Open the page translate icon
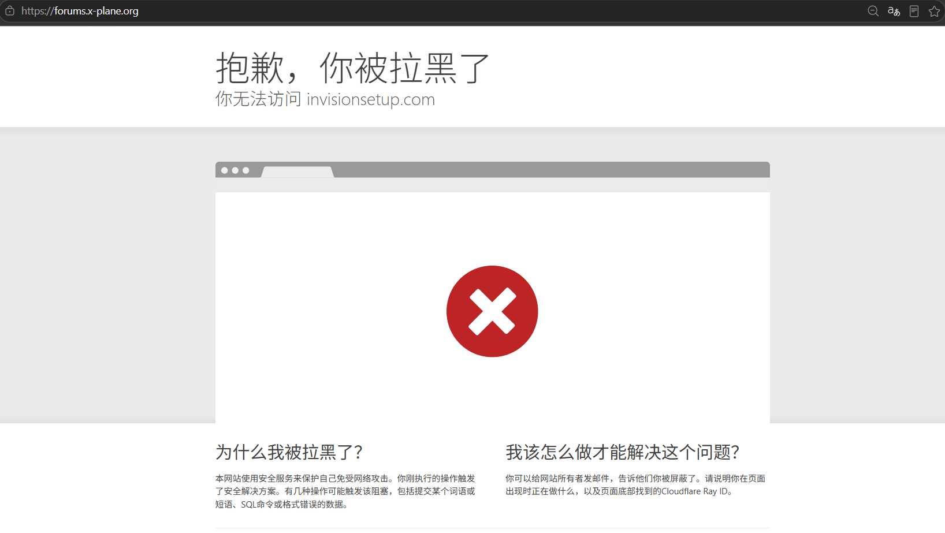 click(894, 11)
